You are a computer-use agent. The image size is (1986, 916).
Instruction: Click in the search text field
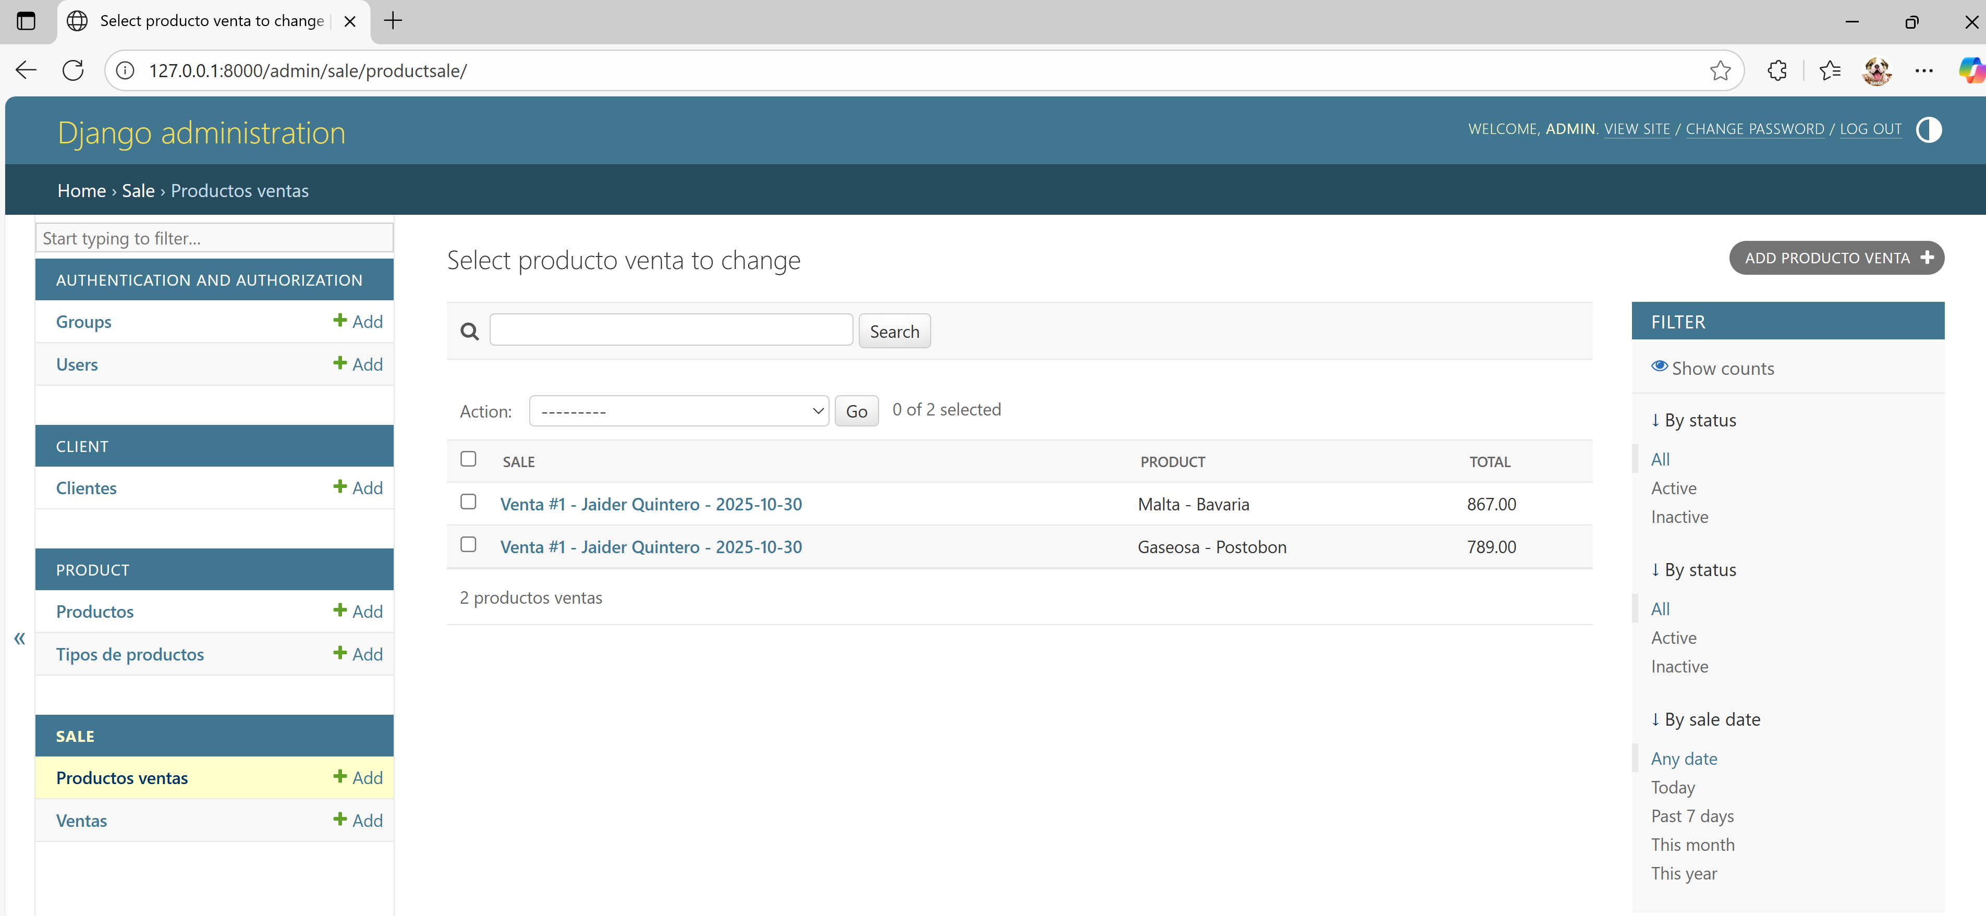click(671, 330)
